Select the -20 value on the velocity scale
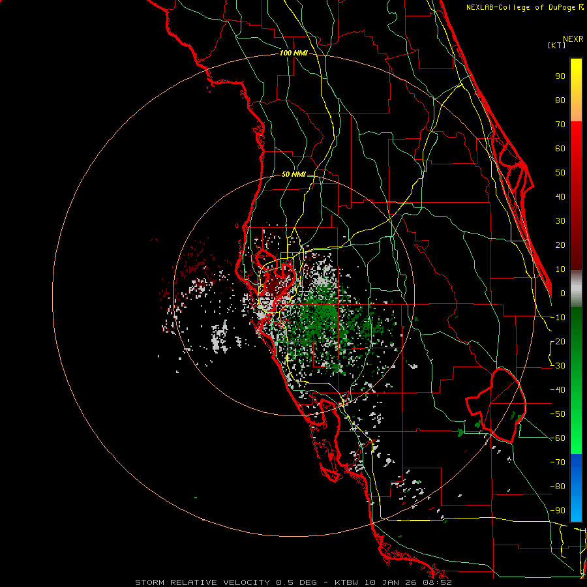Screen dimensions: 587x587 pyautogui.click(x=558, y=341)
